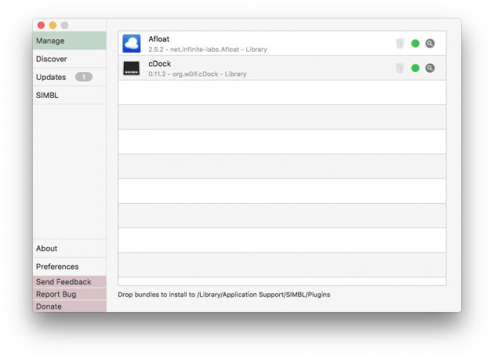Click the drop bundles install path text
The height and width of the screenshot is (359, 494).
(x=224, y=295)
